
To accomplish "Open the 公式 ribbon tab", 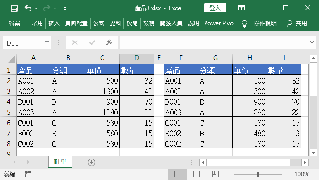I will (99, 23).
